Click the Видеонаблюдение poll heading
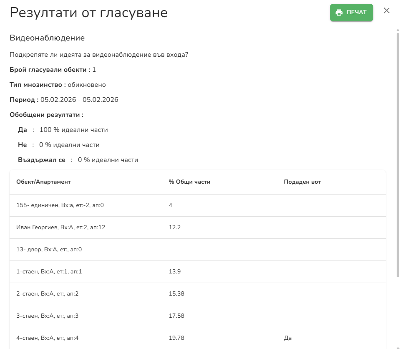Viewport: 400px width, 349px height. point(47,38)
